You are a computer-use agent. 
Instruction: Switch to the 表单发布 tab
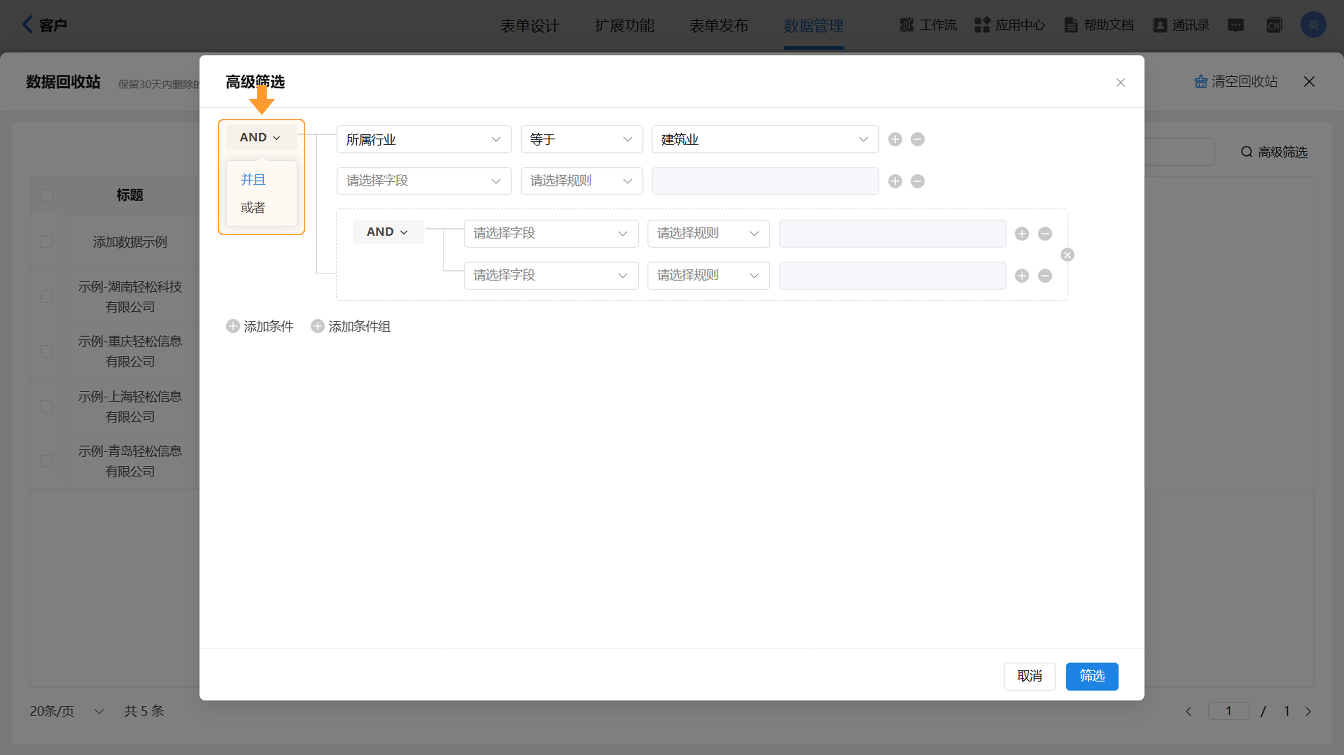pyautogui.click(x=719, y=26)
